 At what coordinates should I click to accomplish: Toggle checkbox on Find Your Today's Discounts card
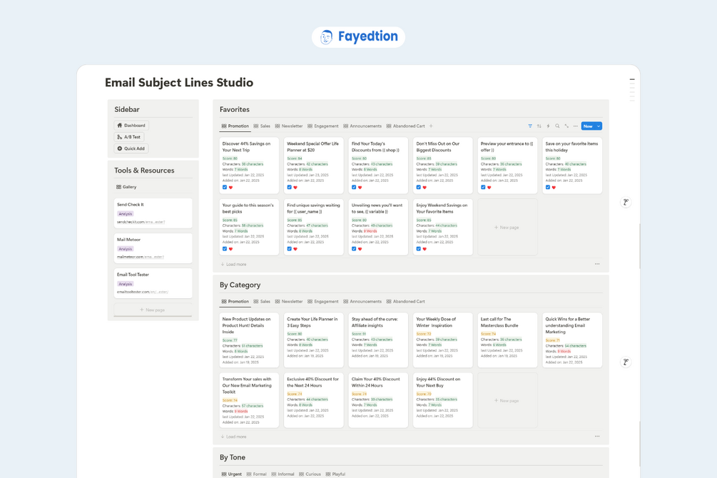354,187
